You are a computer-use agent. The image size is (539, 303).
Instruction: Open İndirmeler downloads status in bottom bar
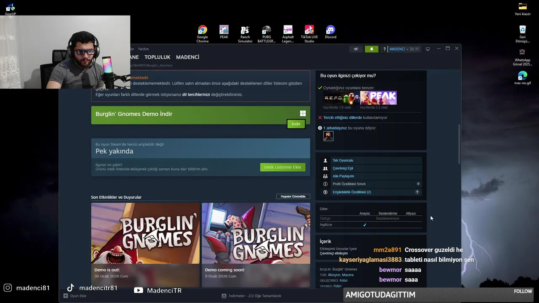(251, 296)
